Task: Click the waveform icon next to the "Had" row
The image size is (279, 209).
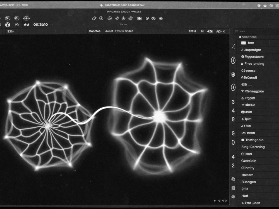Action: (233, 196)
